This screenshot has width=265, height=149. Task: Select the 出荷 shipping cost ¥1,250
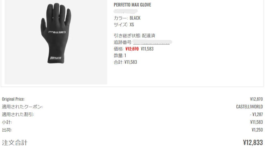(x=257, y=130)
